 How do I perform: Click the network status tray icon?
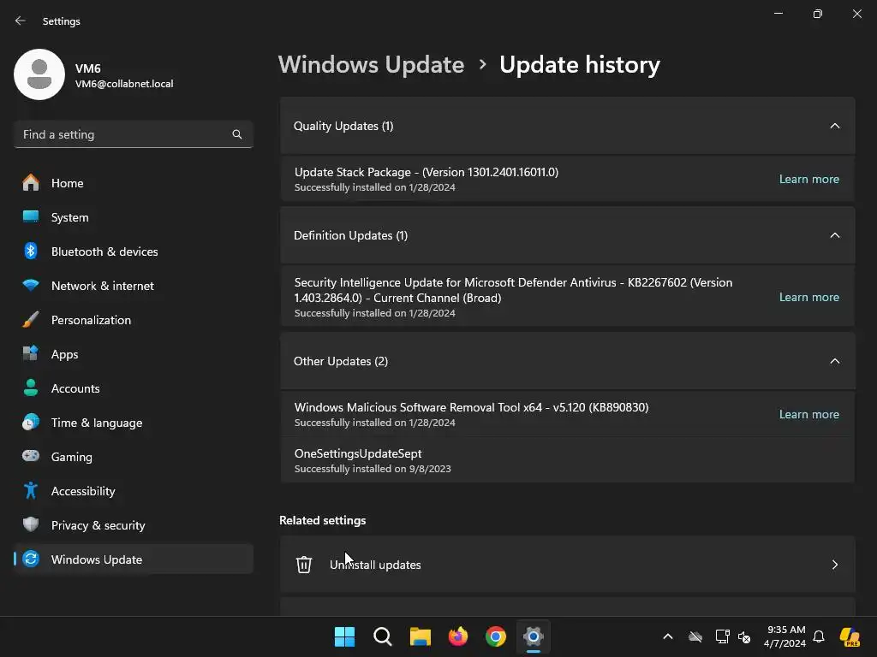point(722,636)
